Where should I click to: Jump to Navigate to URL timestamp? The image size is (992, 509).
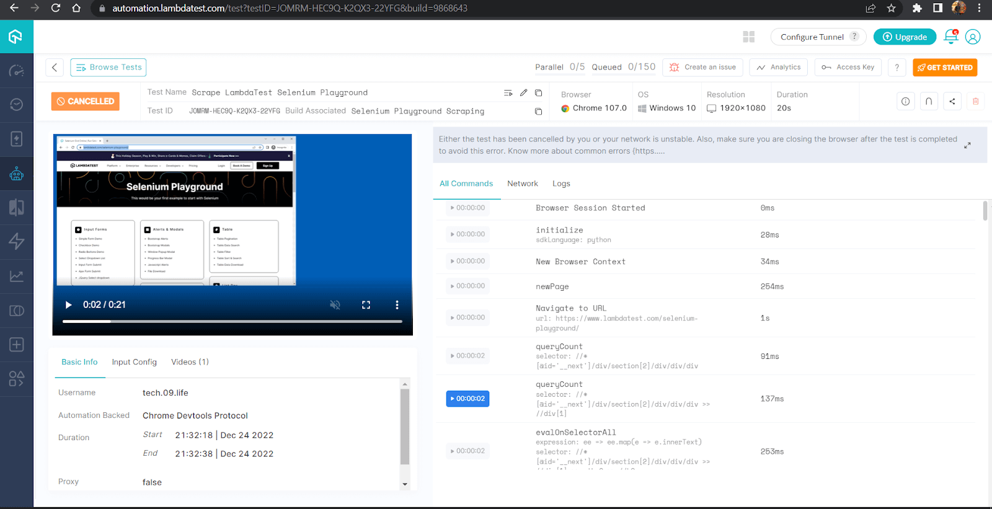467,317
